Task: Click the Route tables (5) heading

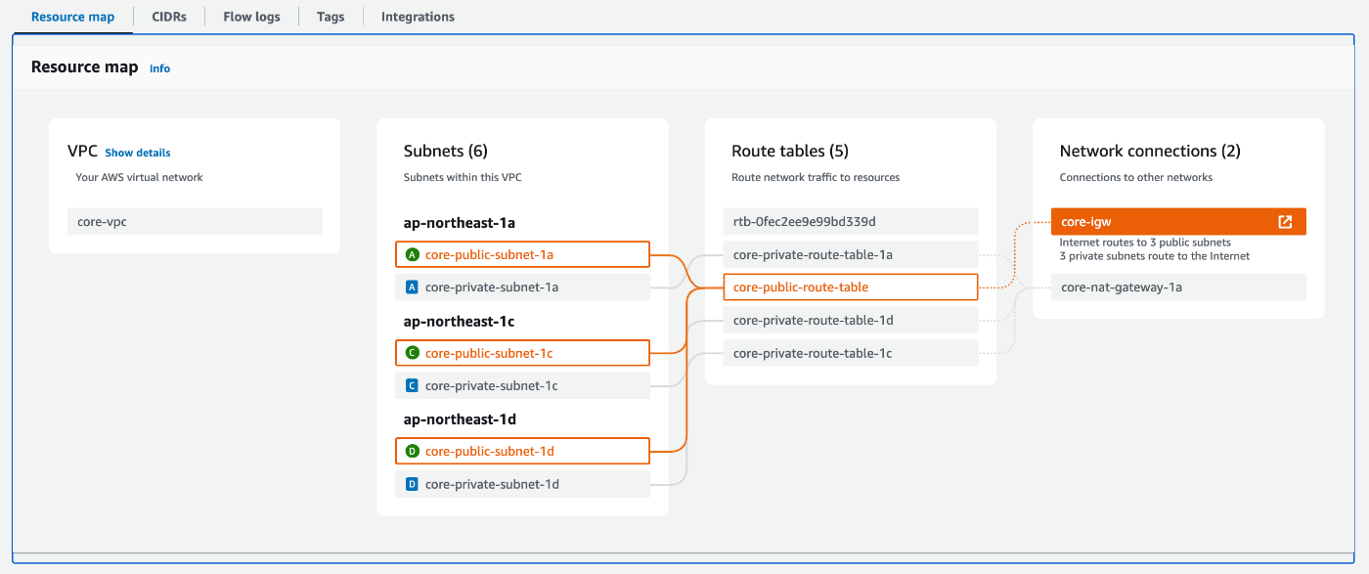Action: (x=790, y=152)
